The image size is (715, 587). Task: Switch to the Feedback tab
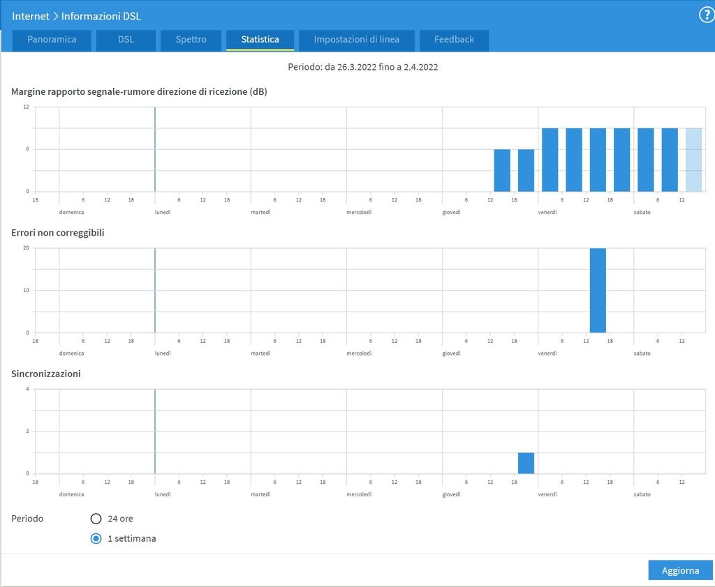[454, 40]
